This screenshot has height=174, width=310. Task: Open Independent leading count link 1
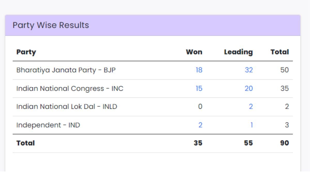(252, 125)
